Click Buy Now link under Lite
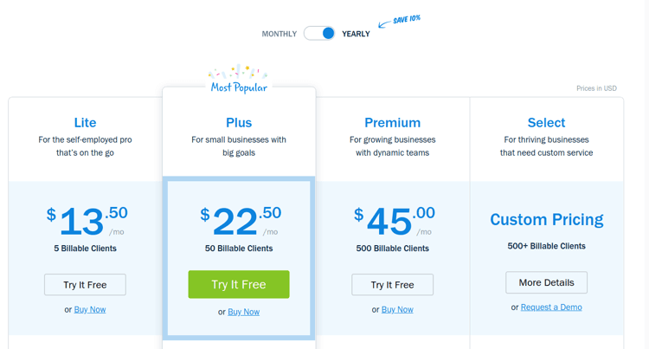This screenshot has width=649, height=349. pos(90,309)
